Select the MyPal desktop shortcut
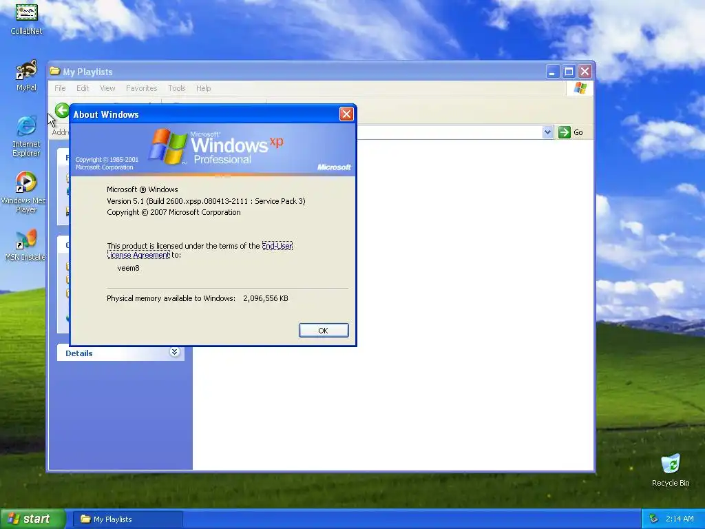Screen dimensions: 705x529 [27, 75]
